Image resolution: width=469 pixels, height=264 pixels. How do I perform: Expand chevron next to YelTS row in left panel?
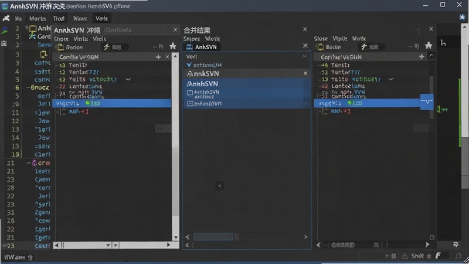point(128,80)
